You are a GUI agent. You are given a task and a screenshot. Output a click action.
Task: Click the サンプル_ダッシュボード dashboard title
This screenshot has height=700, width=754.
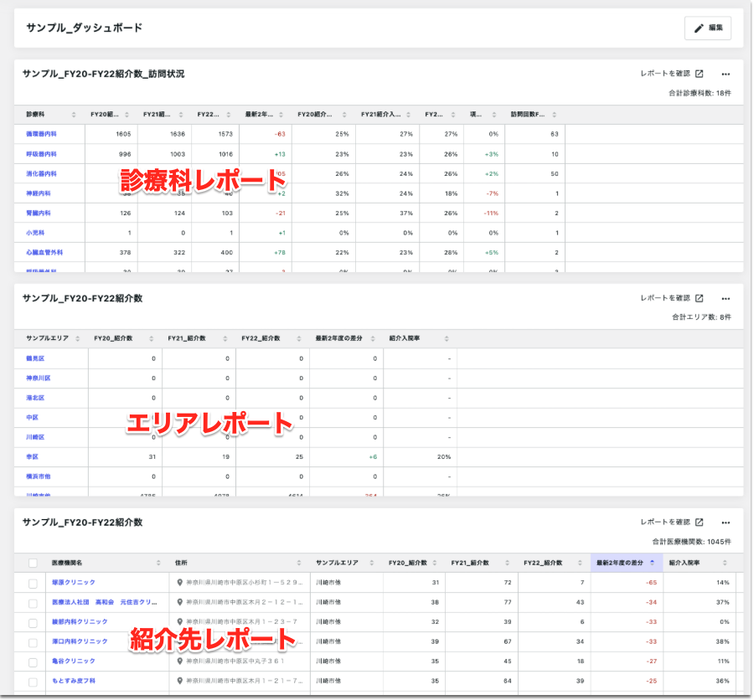(x=84, y=28)
